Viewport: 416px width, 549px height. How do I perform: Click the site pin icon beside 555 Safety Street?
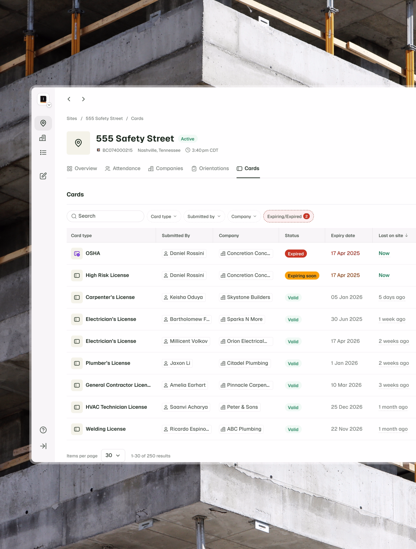78,143
